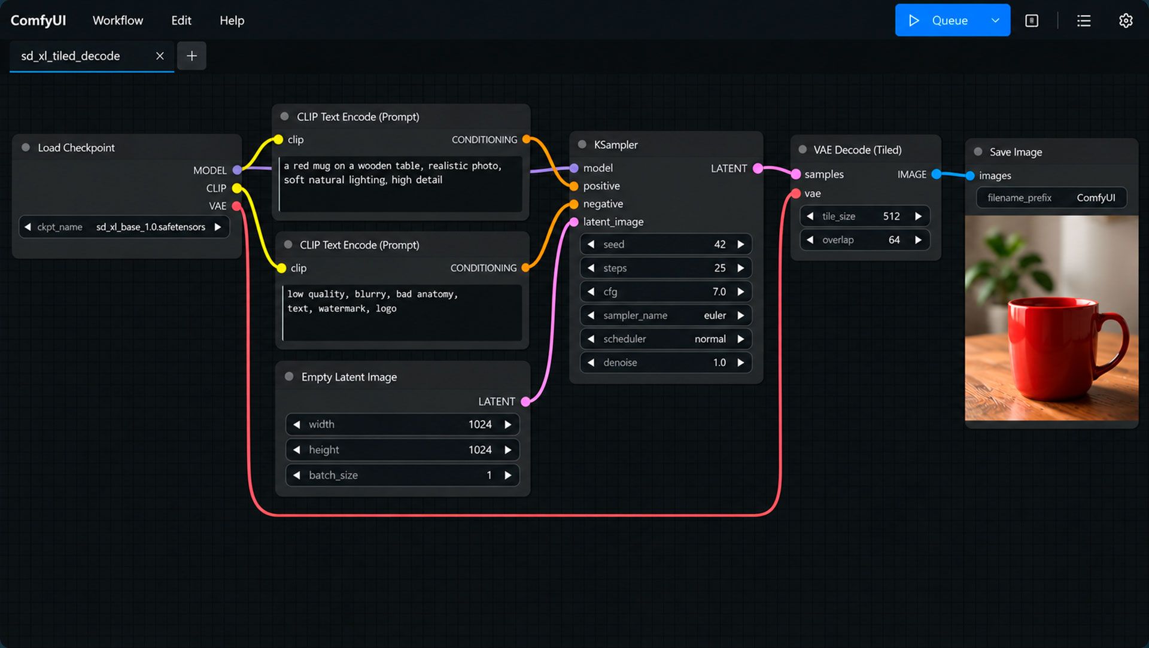Open the sampler_name euler selector
The image size is (1149, 648).
point(665,315)
